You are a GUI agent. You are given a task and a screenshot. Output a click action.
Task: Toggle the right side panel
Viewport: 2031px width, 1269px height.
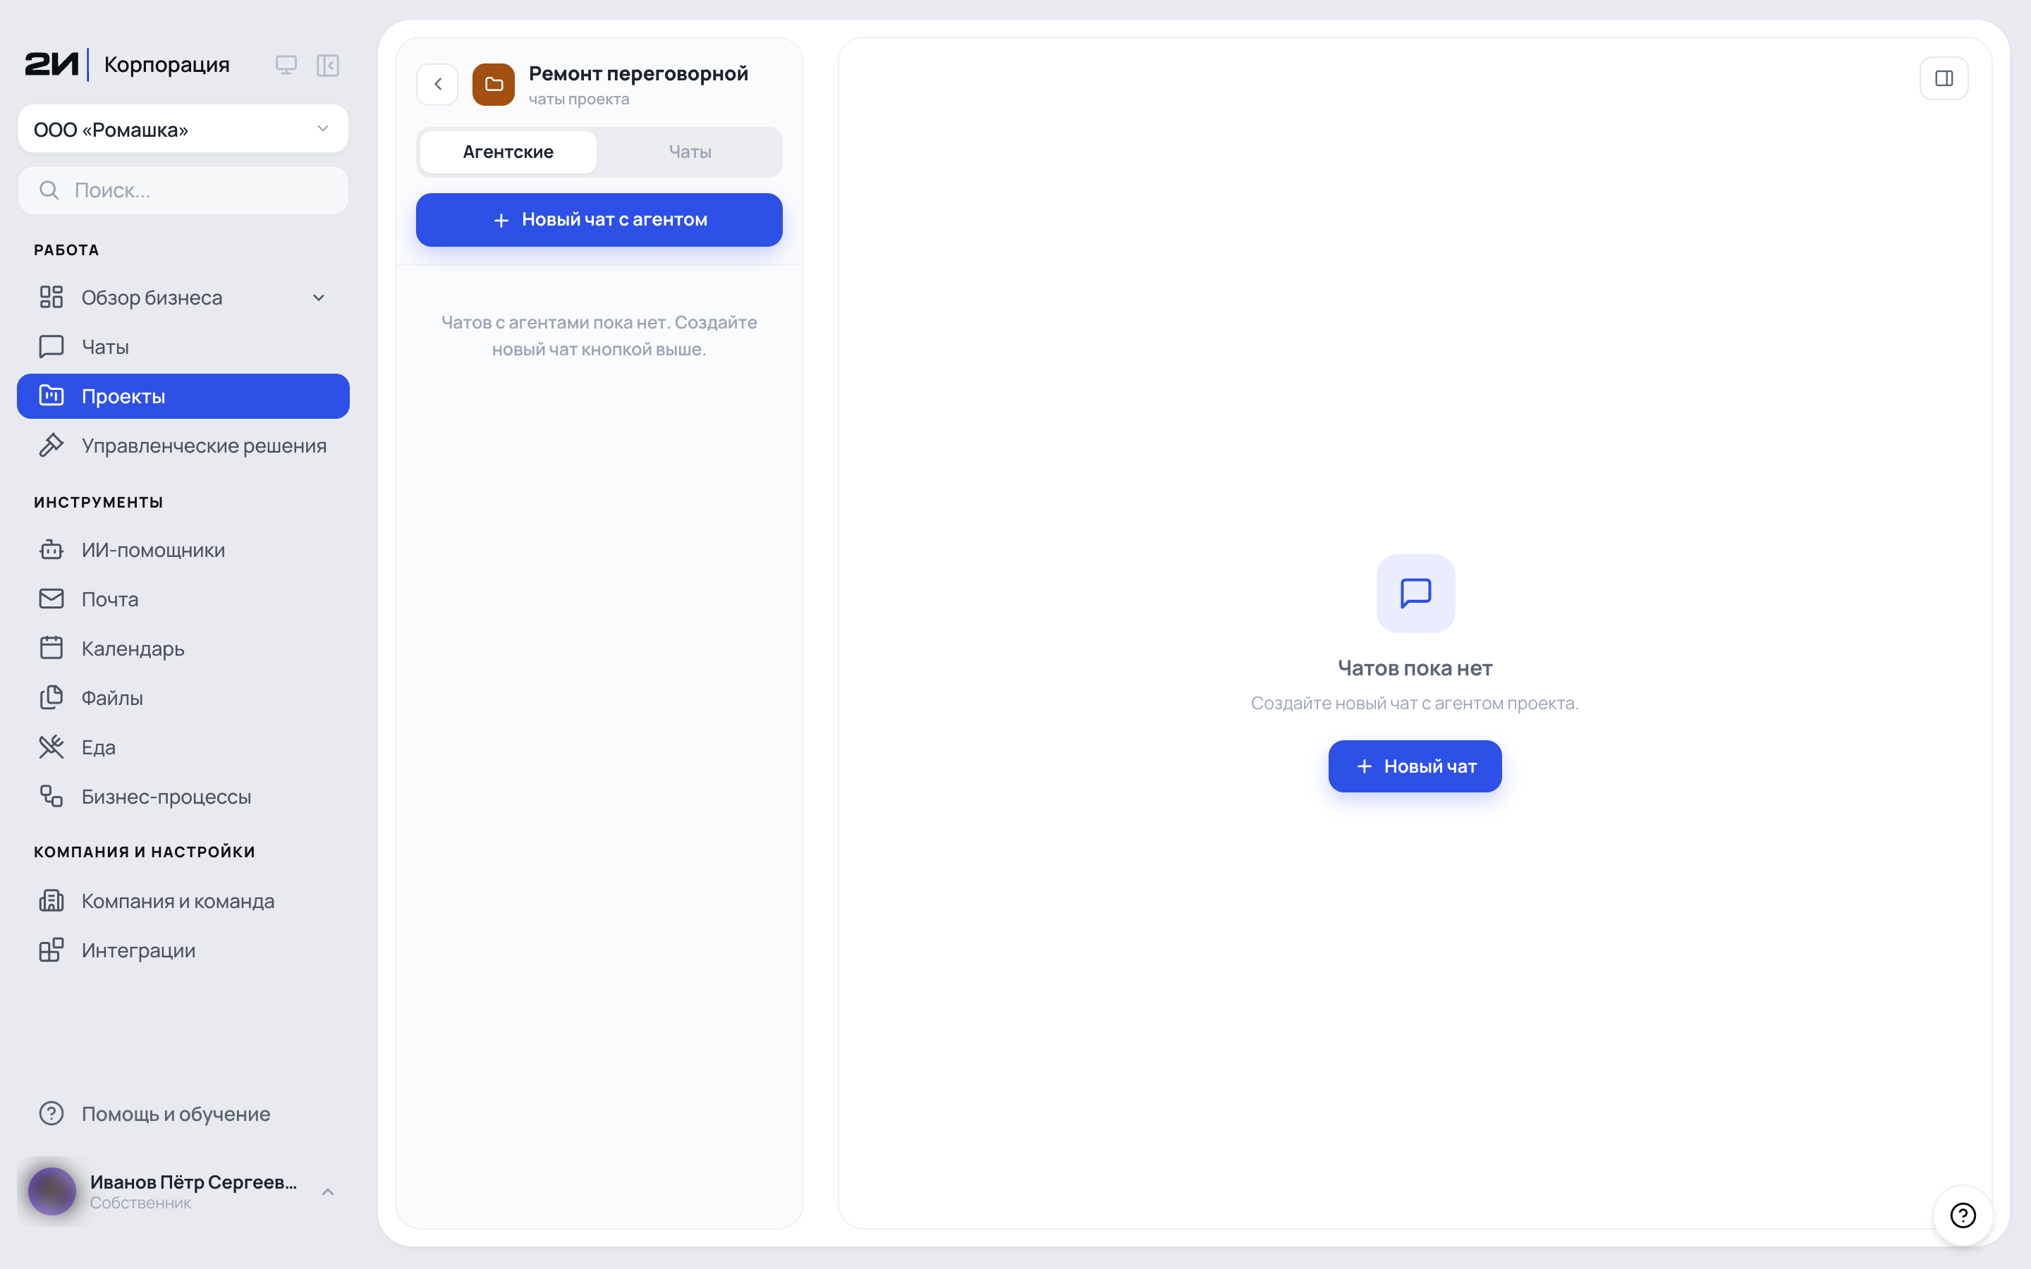(1944, 79)
